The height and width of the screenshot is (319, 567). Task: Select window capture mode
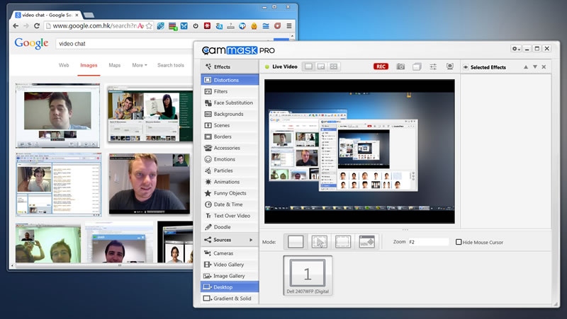366,242
